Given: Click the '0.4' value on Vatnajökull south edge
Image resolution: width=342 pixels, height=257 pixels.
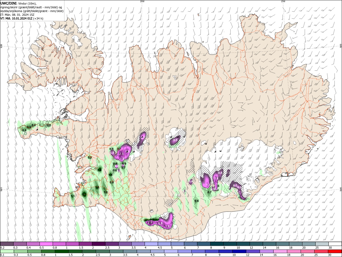Looking at the screenshot, I should 220,173.
